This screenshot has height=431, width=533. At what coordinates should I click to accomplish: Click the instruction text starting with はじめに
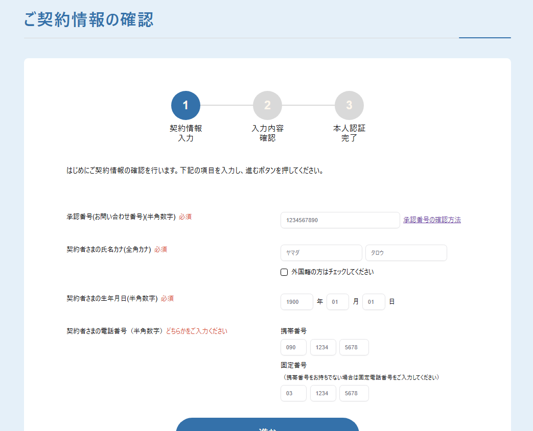pyautogui.click(x=195, y=171)
